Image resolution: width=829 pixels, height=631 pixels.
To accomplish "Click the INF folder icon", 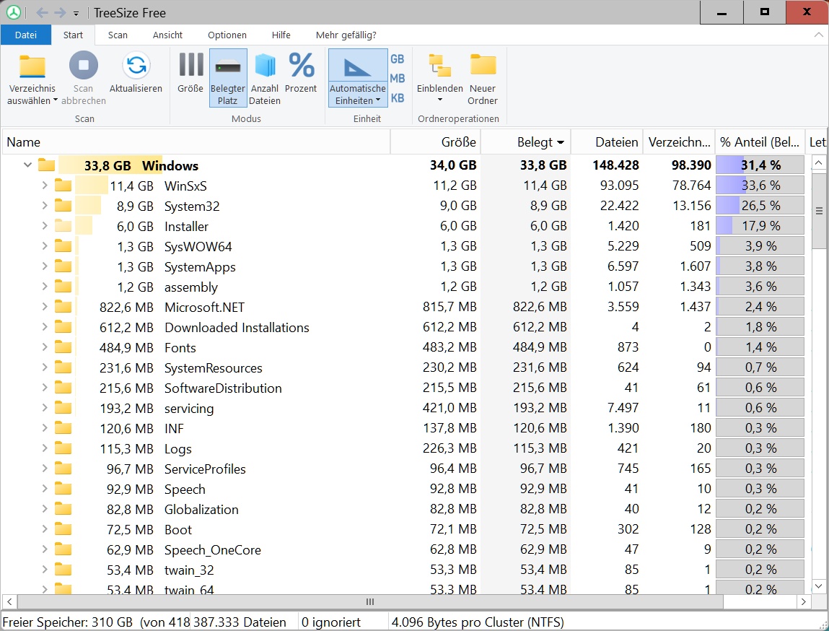I will point(63,428).
